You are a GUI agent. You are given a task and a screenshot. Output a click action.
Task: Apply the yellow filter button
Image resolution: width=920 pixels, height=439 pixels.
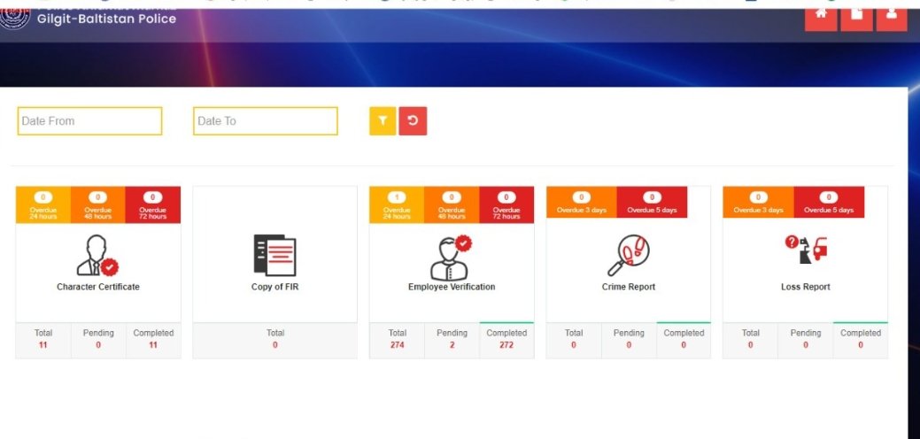tap(383, 120)
